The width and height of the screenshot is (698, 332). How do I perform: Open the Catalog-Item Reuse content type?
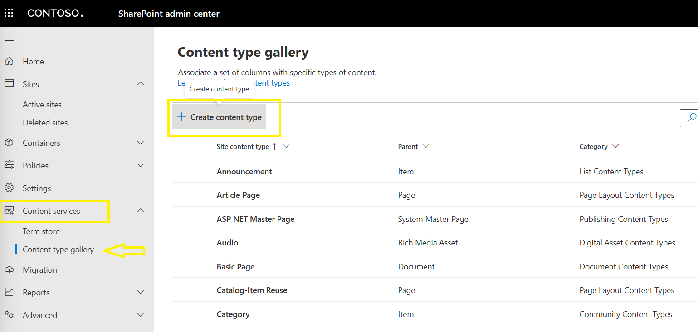point(252,290)
